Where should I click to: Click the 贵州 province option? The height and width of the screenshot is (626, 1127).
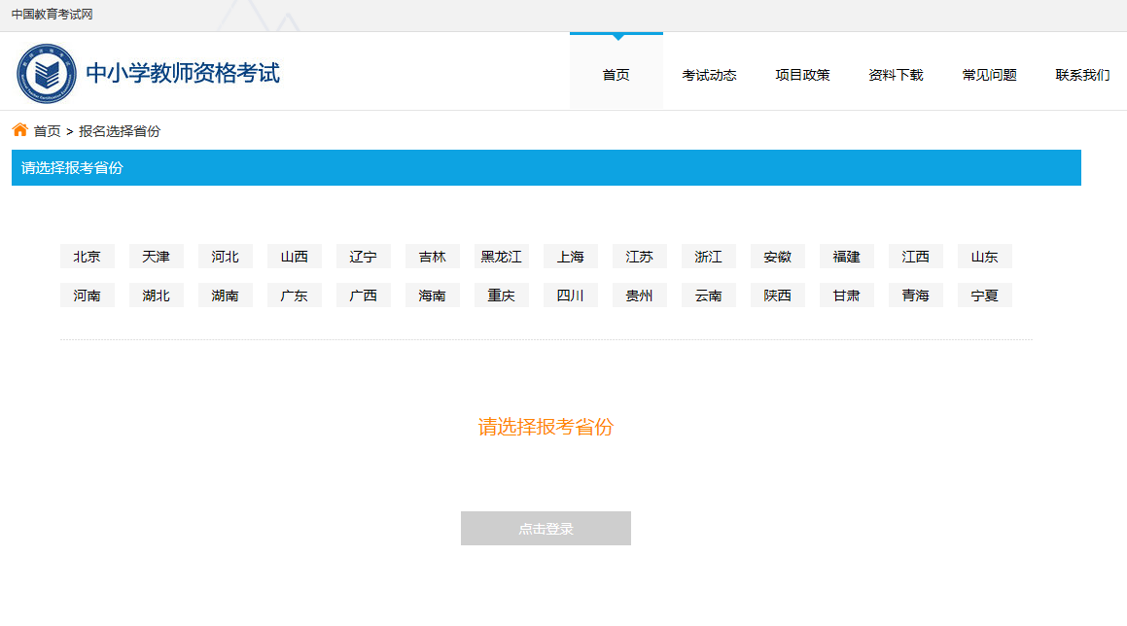pos(639,296)
